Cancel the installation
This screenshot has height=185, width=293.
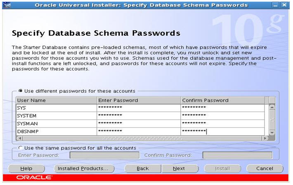pos(265,169)
